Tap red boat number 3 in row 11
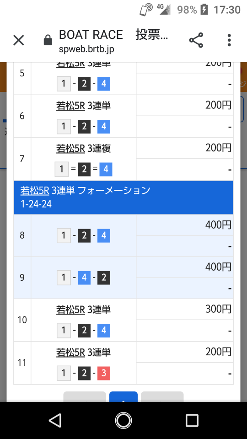The image size is (247, 439). (x=104, y=373)
